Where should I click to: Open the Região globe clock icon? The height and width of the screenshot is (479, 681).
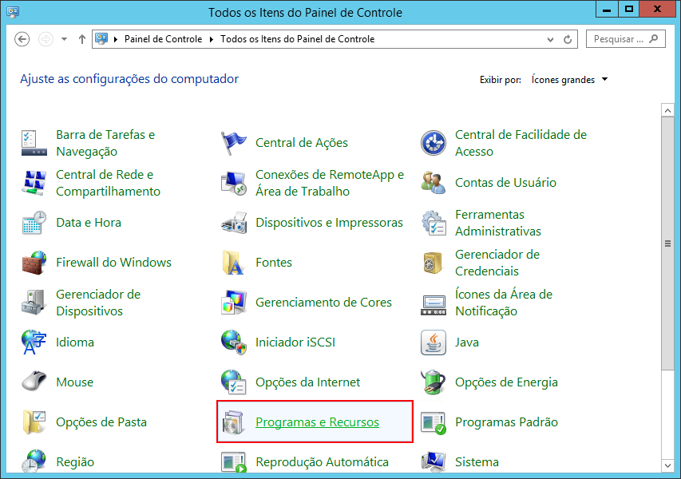click(34, 461)
